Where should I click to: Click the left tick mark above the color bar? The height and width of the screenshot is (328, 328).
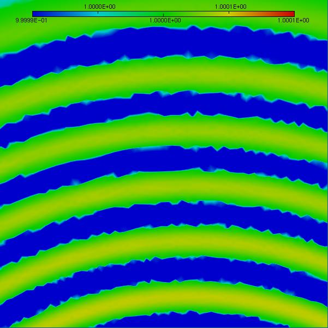pyautogui.click(x=98, y=11)
